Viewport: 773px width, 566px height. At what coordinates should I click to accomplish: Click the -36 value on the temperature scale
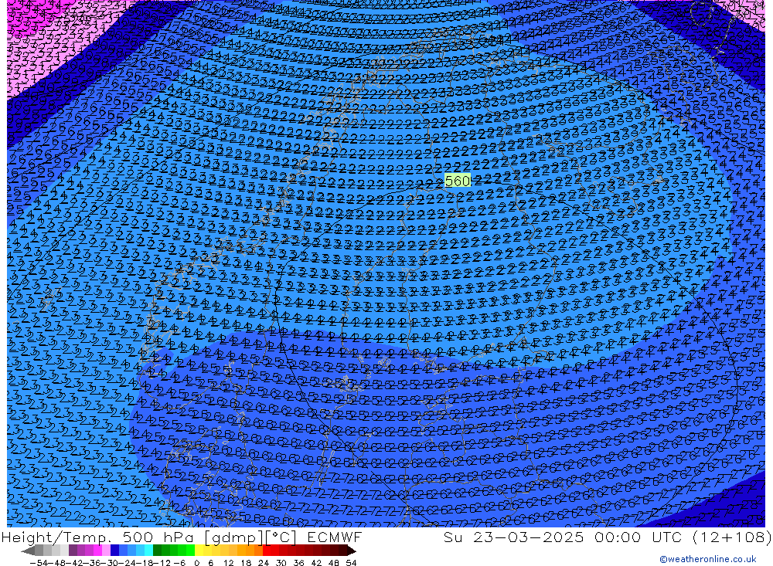click(91, 563)
